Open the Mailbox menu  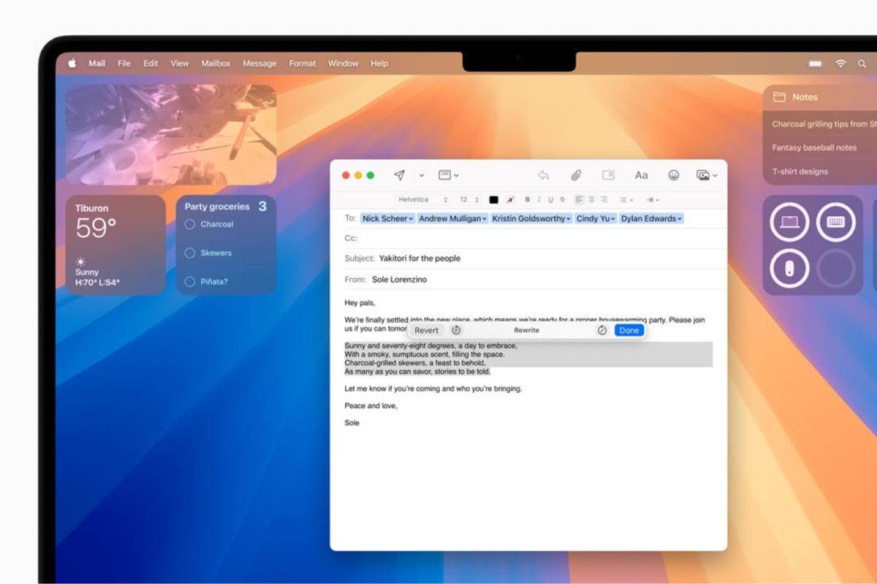point(216,64)
